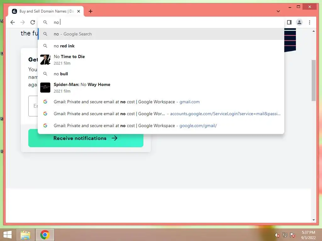The height and width of the screenshot is (241, 322).
Task: Select the Buy and Sell Domain Names tab
Action: (x=46, y=11)
